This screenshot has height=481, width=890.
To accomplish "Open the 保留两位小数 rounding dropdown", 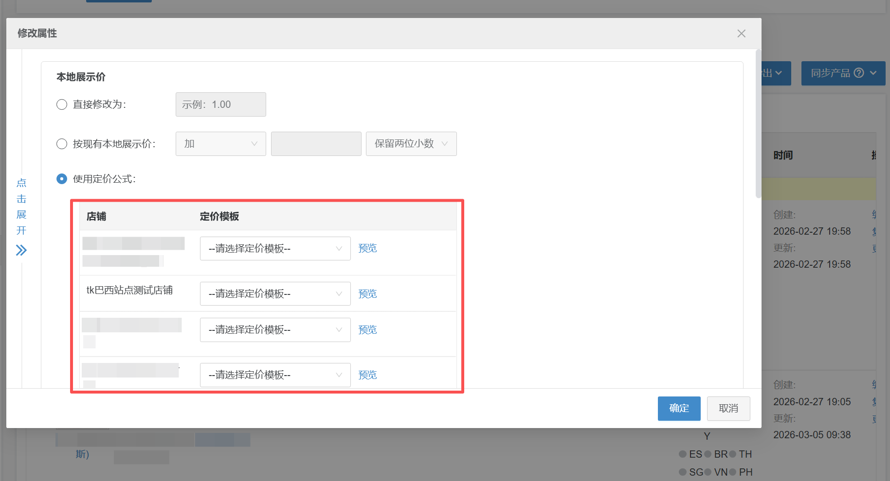I will click(411, 144).
